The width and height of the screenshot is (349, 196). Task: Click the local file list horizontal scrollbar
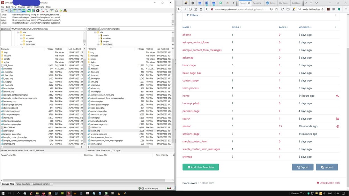(38, 147)
